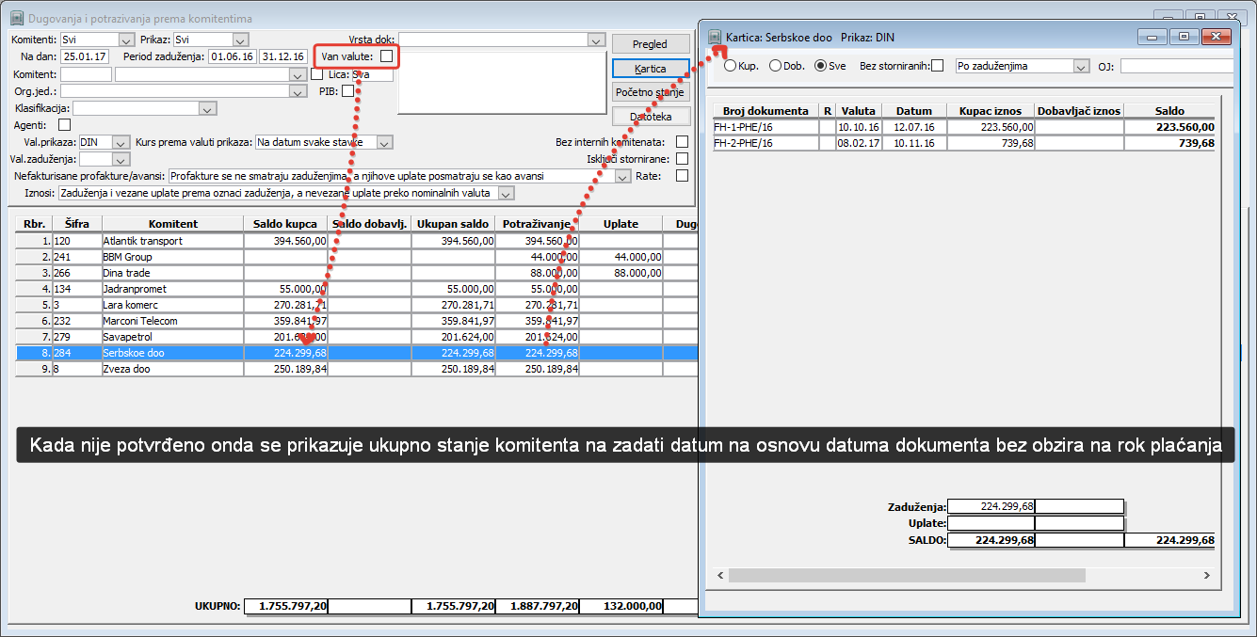This screenshot has width=1257, height=637.
Task: Click the Na dan date field
Action: click(85, 57)
